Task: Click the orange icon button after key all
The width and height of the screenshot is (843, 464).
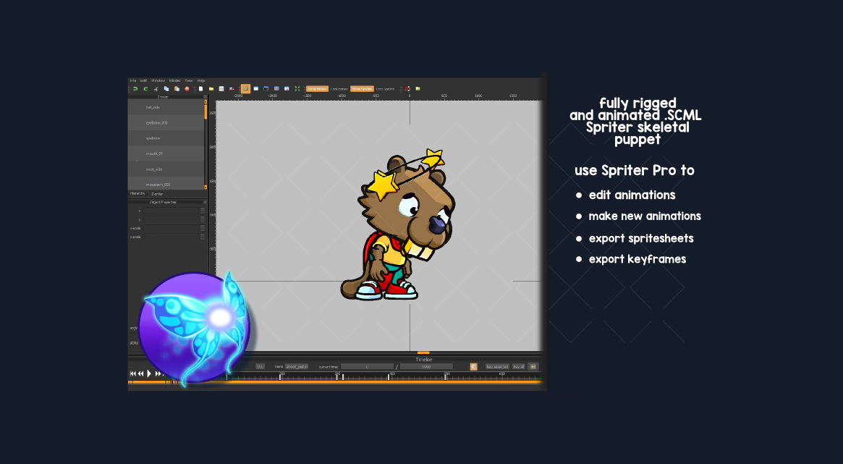Action: (x=533, y=367)
